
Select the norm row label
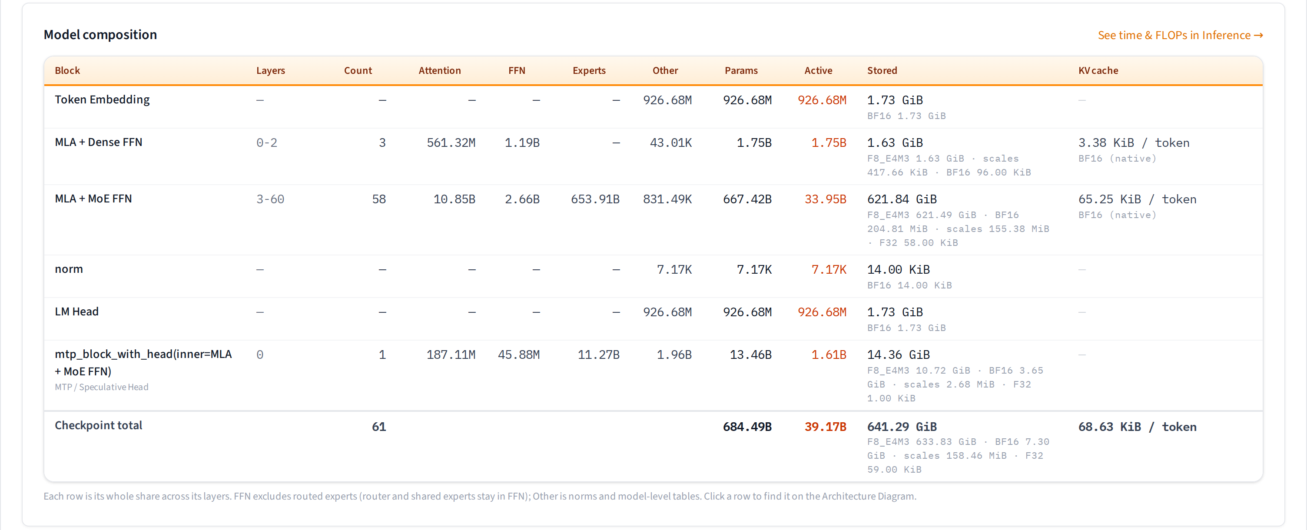coord(69,269)
